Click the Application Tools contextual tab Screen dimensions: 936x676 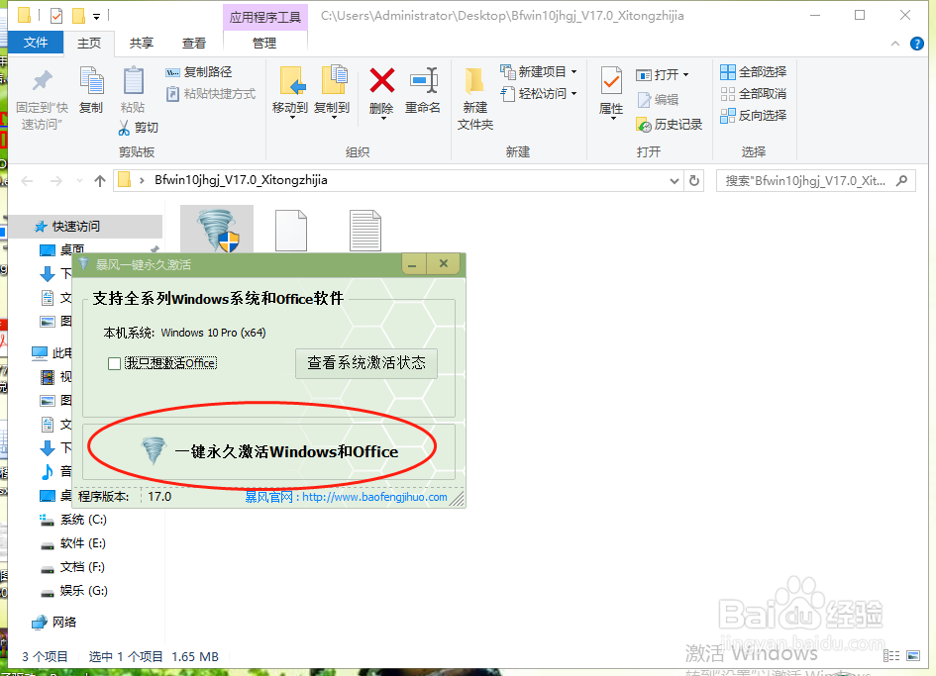(265, 17)
